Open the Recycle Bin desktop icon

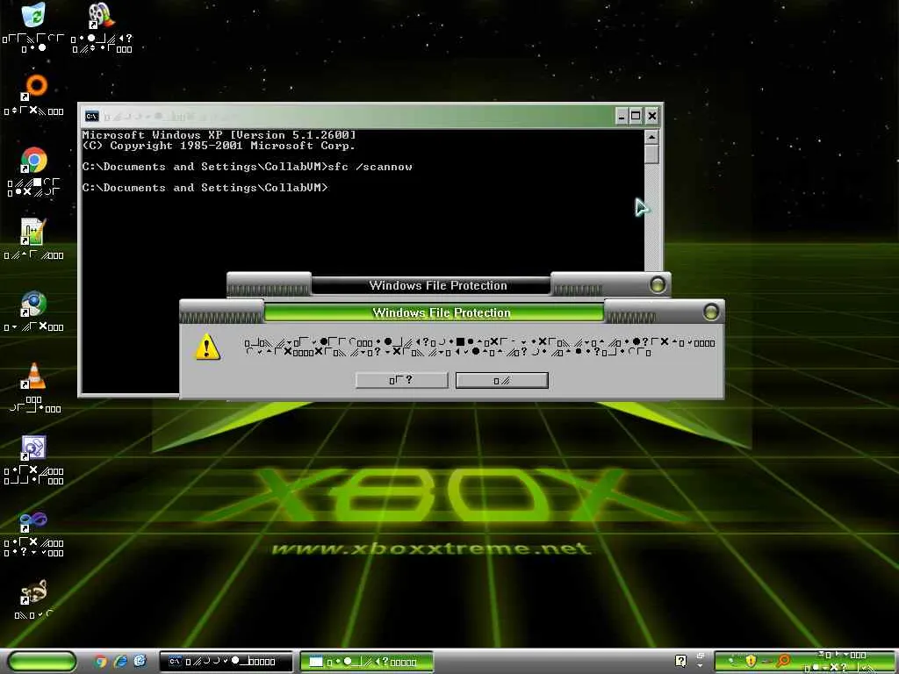(33, 15)
